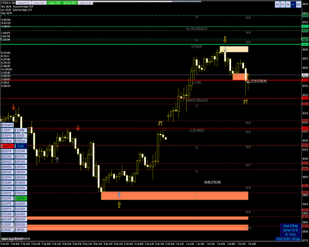Select the M15 timeframe button
Image resolution: width=309 pixels, height=247 pixels.
(x=298, y=4)
